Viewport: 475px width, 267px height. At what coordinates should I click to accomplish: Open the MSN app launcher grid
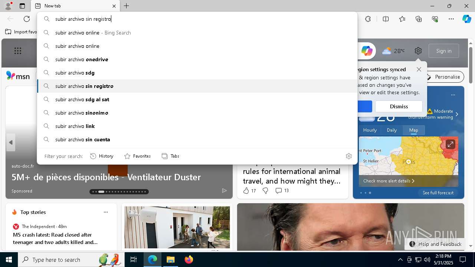click(x=18, y=51)
